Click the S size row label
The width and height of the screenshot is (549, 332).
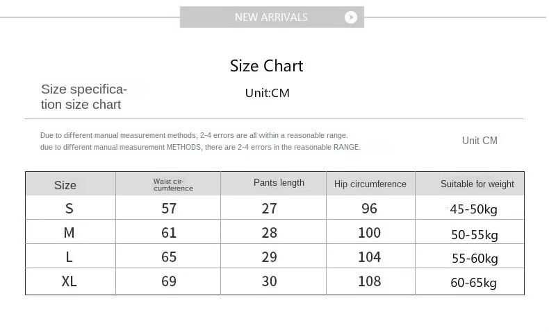(69, 209)
